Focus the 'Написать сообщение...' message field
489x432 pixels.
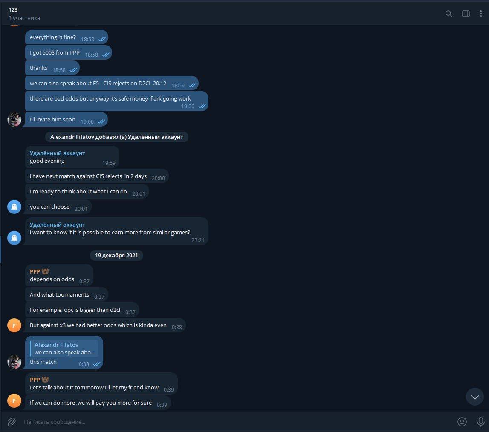coord(237,422)
